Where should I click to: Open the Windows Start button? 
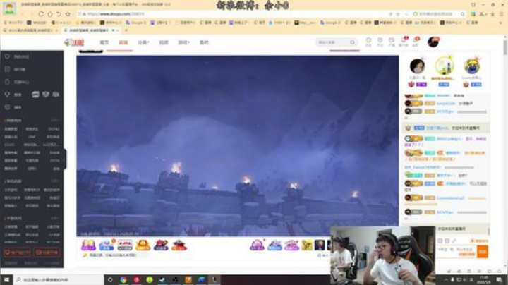coord(6,280)
